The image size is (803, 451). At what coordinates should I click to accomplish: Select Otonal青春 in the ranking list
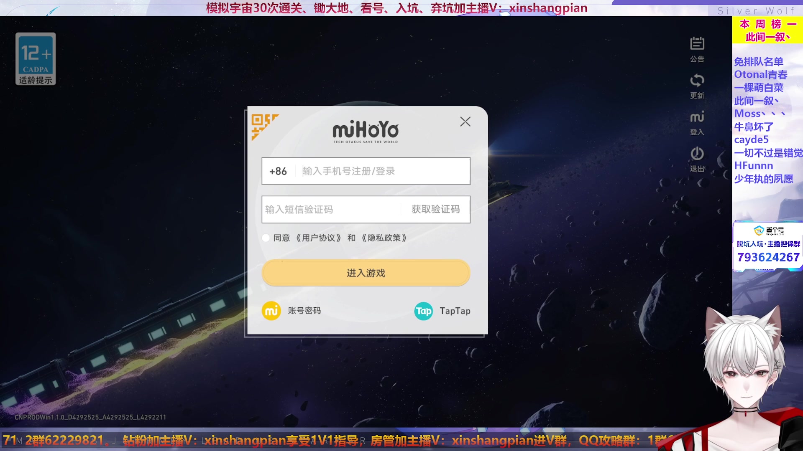(761, 75)
